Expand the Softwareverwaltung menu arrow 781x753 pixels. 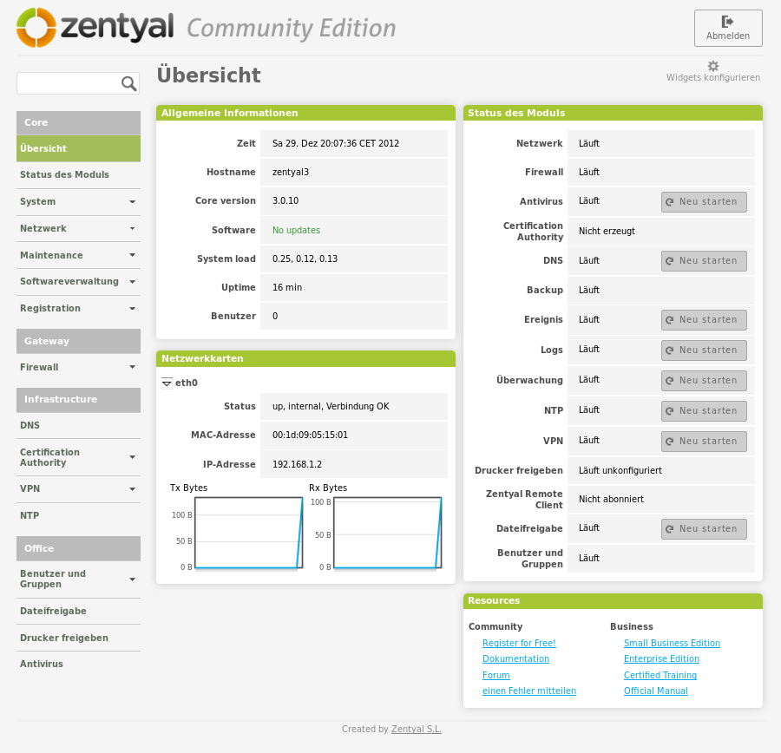pos(133,282)
